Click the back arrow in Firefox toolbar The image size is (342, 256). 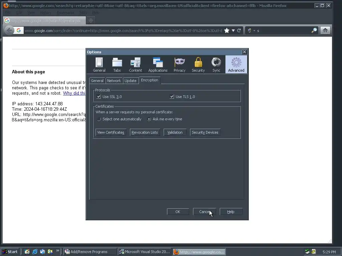pos(9,30)
